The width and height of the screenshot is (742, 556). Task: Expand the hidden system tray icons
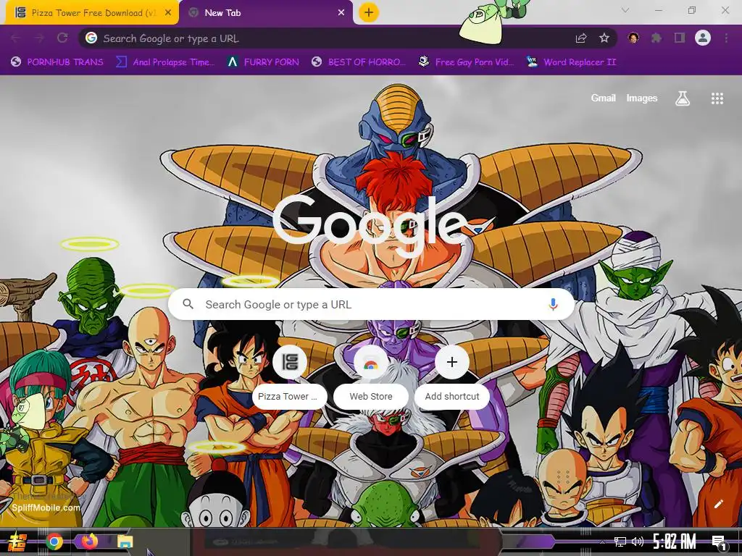(x=602, y=542)
